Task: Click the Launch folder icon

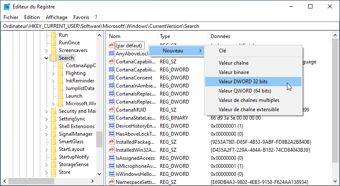Action: [61, 96]
